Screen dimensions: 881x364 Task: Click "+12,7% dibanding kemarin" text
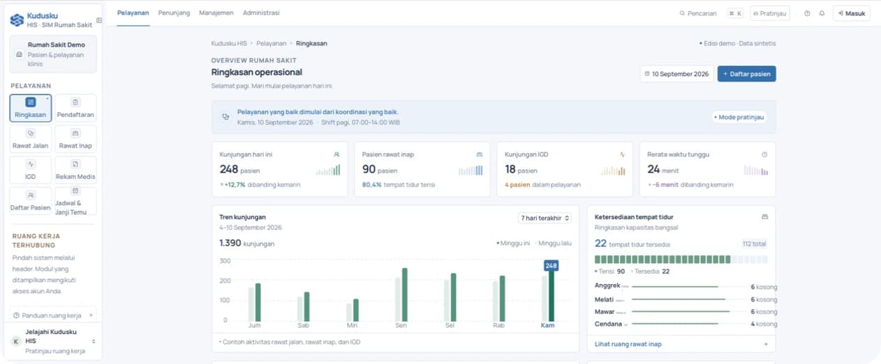[263, 184]
